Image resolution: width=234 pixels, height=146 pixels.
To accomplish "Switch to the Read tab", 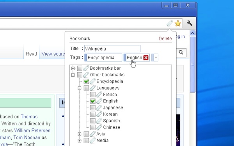I will pyautogui.click(x=31, y=54).
